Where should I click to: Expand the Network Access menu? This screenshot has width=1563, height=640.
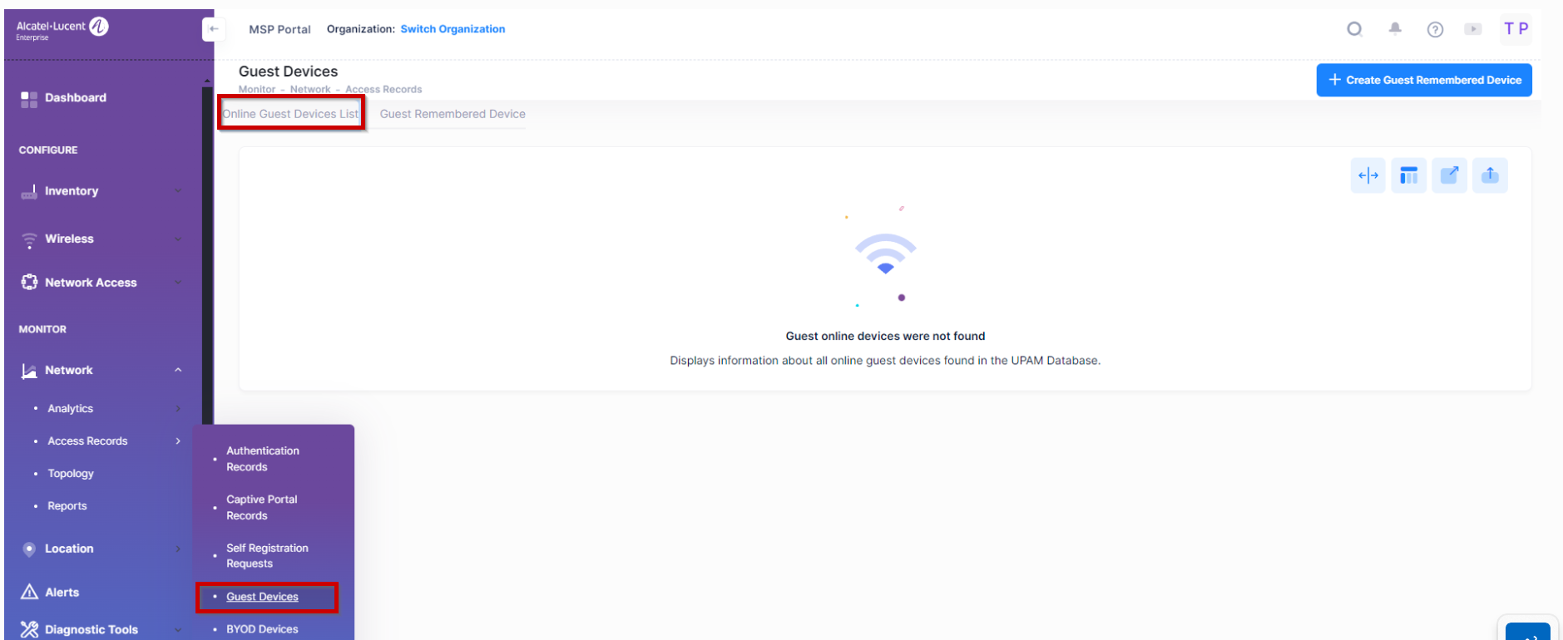click(x=100, y=283)
